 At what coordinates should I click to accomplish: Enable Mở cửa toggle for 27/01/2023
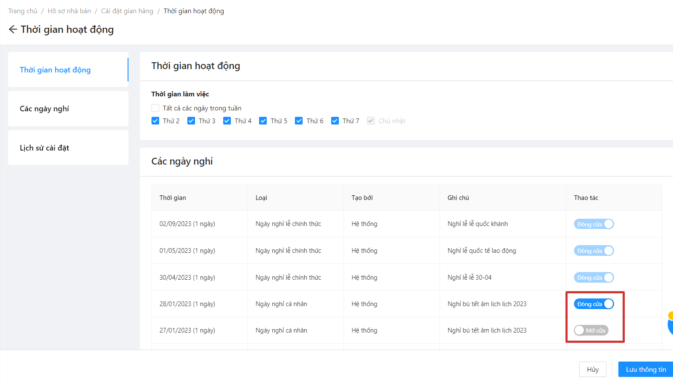pyautogui.click(x=591, y=330)
